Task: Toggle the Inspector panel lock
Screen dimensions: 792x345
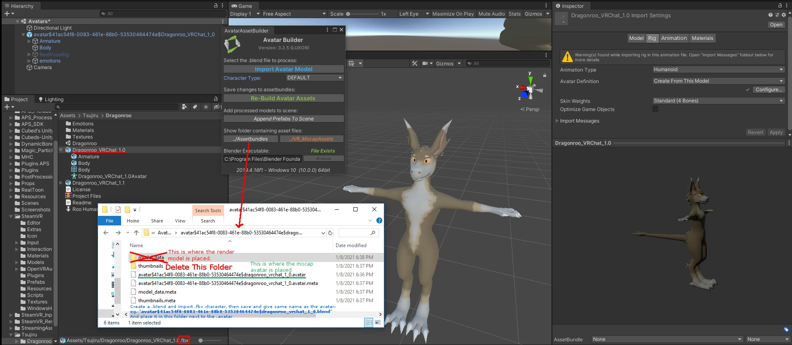Action: coord(780,6)
